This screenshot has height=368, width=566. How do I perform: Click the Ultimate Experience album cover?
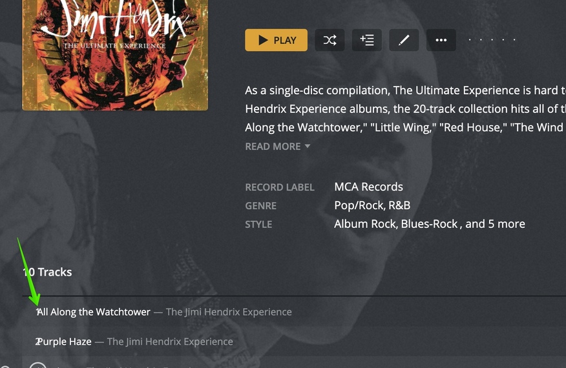pyautogui.click(x=115, y=55)
